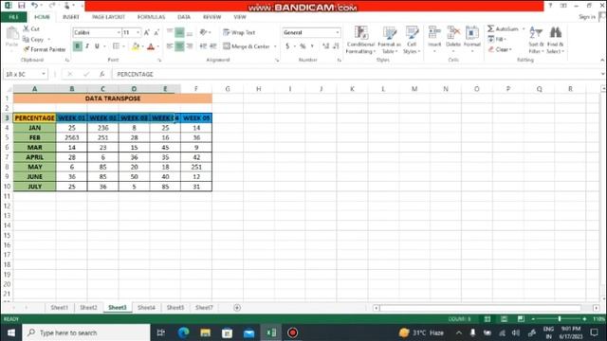This screenshot has height=341, width=607.
Task: Click the Windows taskbar search box
Action: 86,332
